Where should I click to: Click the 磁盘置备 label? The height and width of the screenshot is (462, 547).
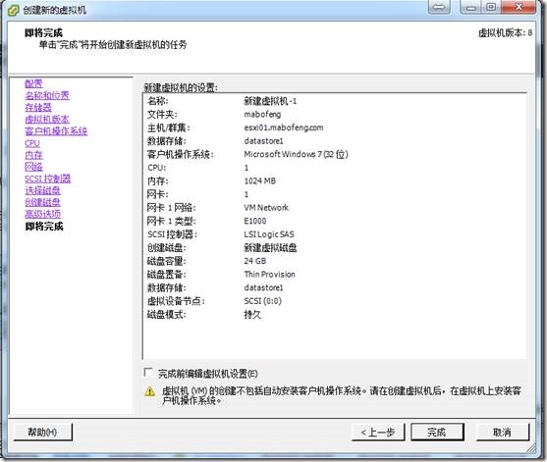(x=166, y=275)
